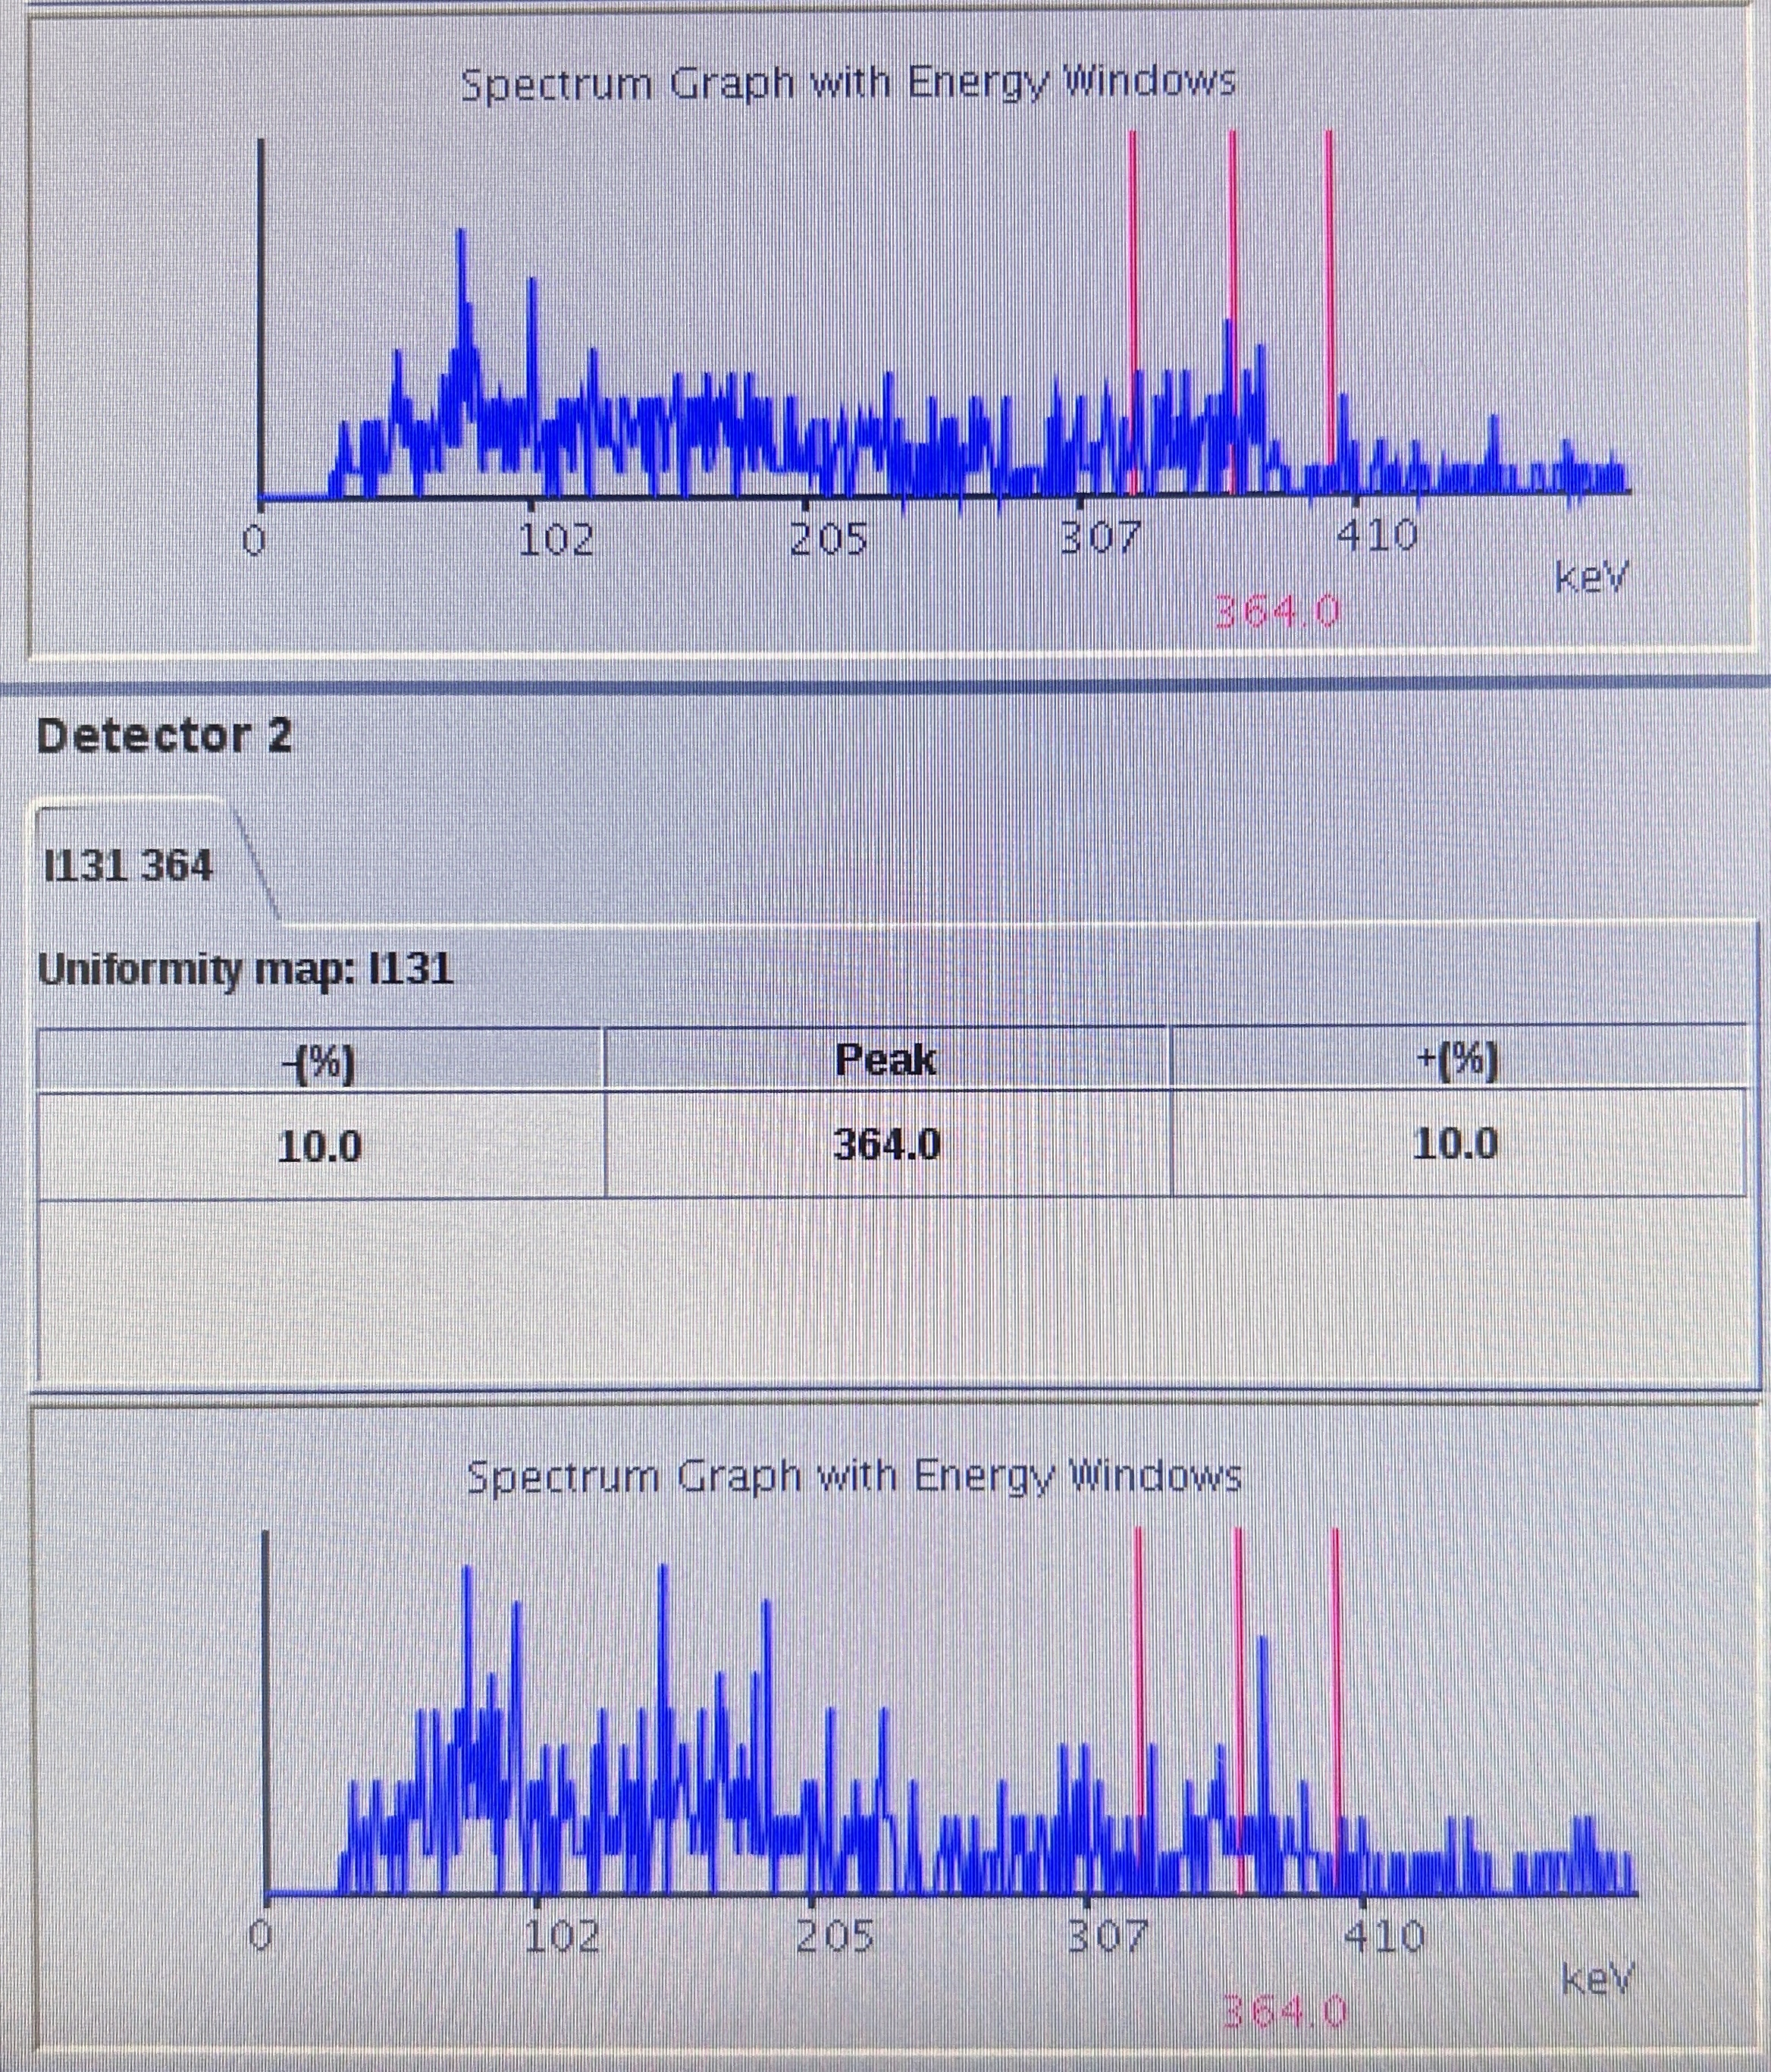Click the Detector 2 heading

[x=165, y=737]
